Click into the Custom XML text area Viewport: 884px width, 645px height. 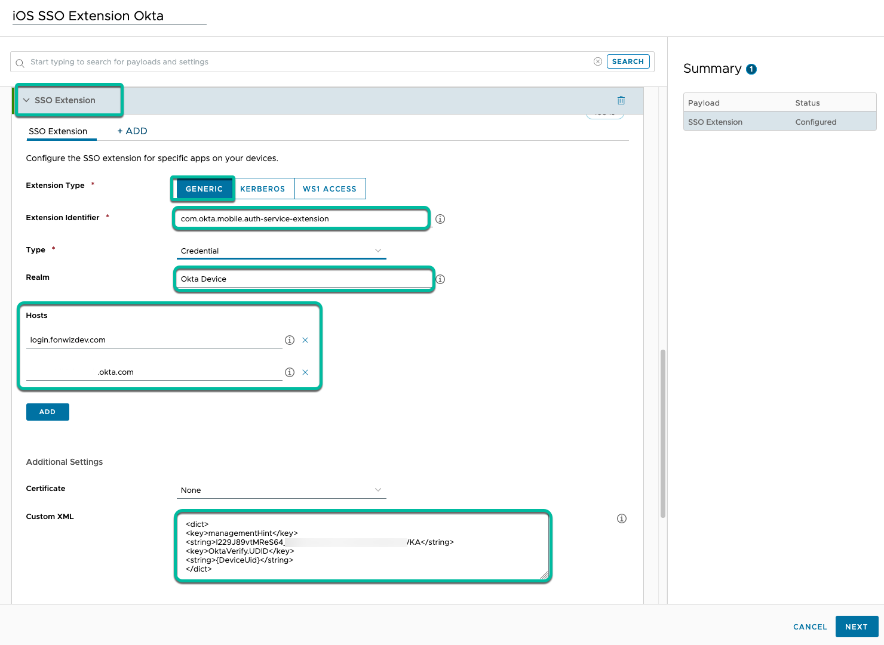tap(363, 546)
